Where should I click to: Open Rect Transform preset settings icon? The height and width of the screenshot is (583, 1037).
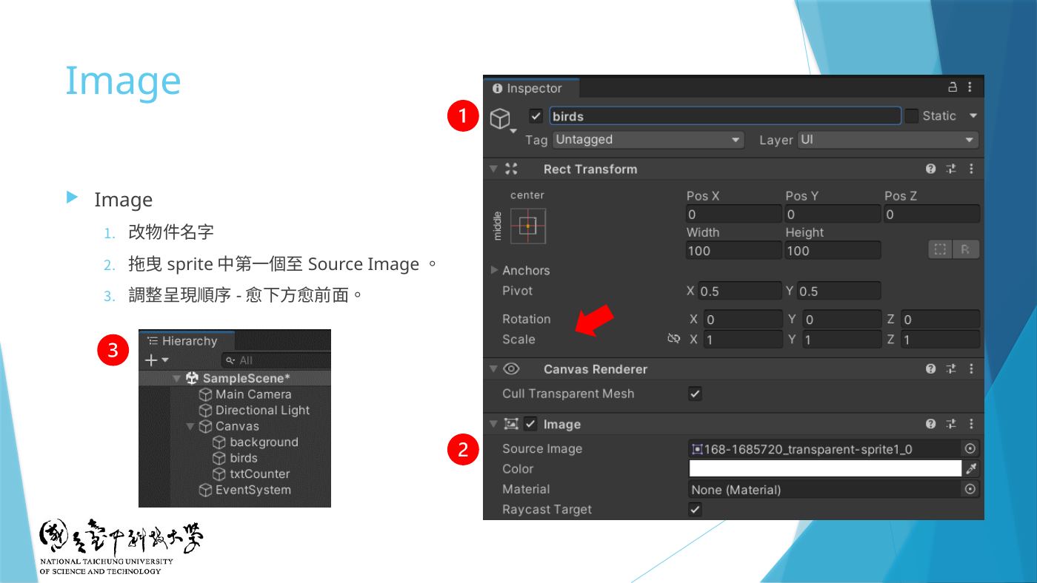tap(951, 169)
